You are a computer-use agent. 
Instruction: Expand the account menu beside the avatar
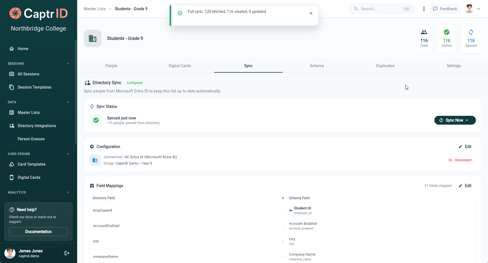tap(479, 9)
